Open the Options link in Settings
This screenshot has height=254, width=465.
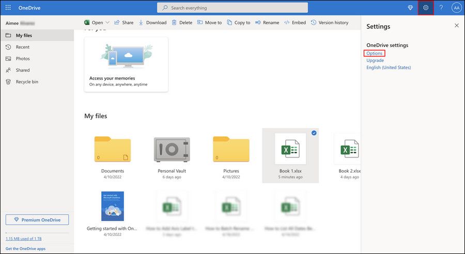(x=374, y=53)
